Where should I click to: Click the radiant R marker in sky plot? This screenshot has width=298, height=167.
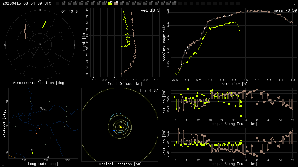click(x=32, y=60)
